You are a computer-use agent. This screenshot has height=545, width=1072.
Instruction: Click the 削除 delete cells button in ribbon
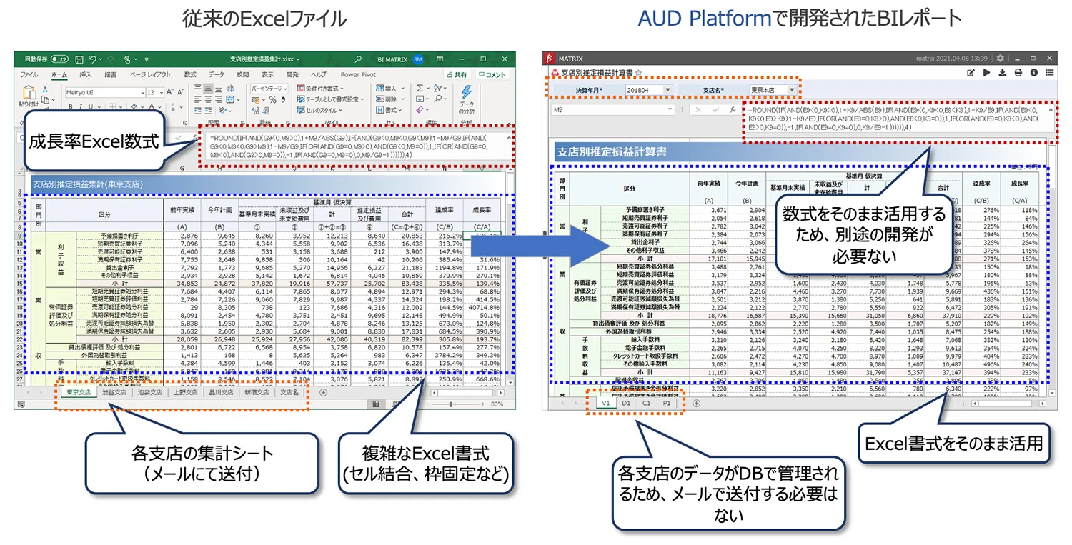tap(391, 99)
